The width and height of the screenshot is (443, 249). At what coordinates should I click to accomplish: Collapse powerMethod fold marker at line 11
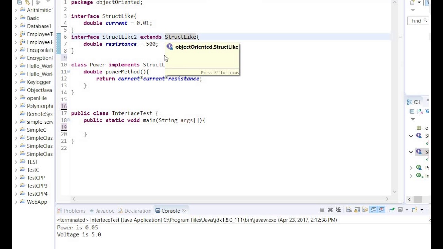coord(69,71)
